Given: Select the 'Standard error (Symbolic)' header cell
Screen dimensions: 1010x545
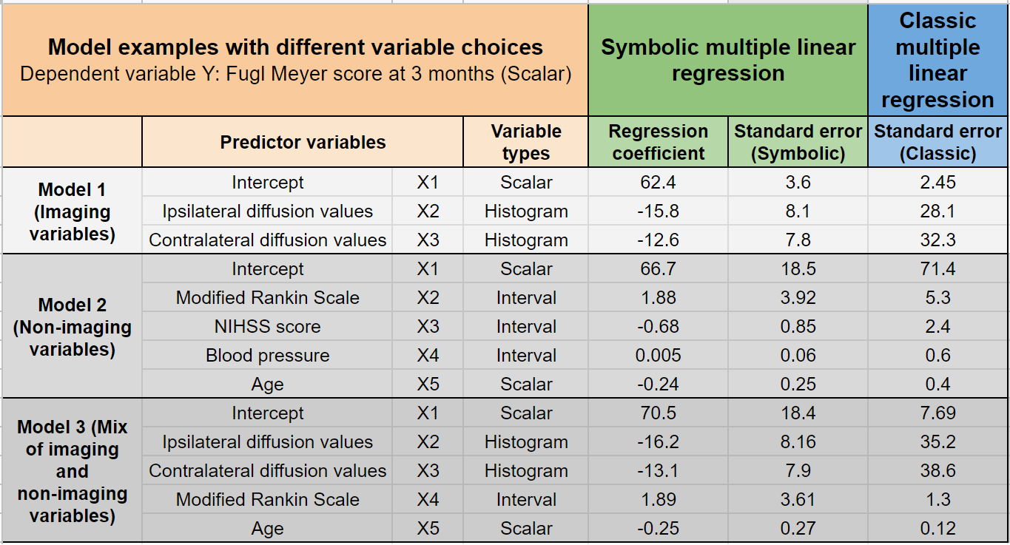Looking at the screenshot, I should point(798,142).
